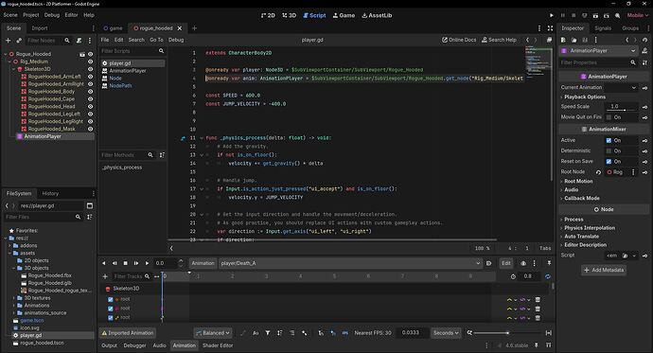Image resolution: width=653 pixels, height=353 pixels.
Task: Run the current scene clapperboard icon
Action: tap(595, 15)
